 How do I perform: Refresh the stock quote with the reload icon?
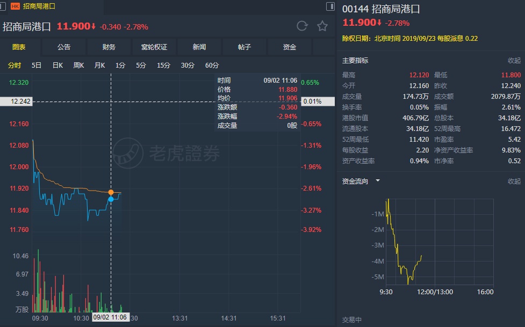(302, 26)
